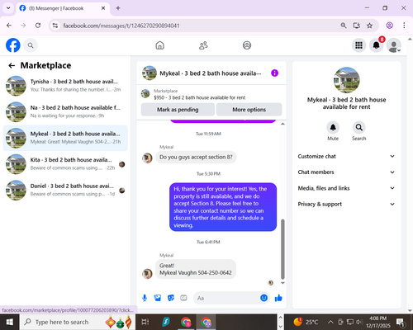The width and height of the screenshot is (413, 330).
Task: Click chat scrollbar up arrow
Action: click(x=282, y=124)
